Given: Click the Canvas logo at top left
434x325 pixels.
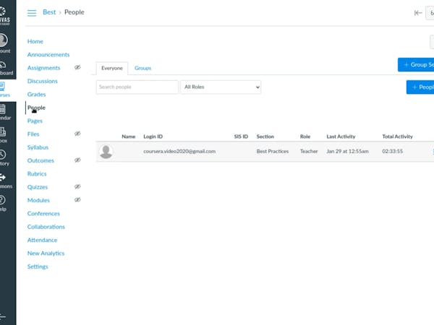Looking at the screenshot, I should pos(4,15).
